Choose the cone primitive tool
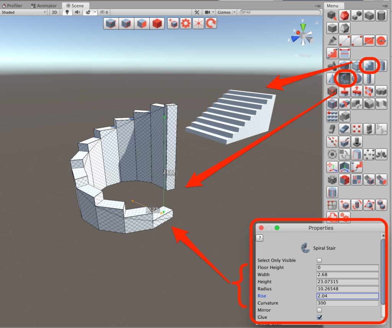Viewport: 392px width, 328px height. point(332,79)
